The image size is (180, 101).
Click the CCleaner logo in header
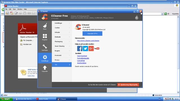[x=45, y=17]
